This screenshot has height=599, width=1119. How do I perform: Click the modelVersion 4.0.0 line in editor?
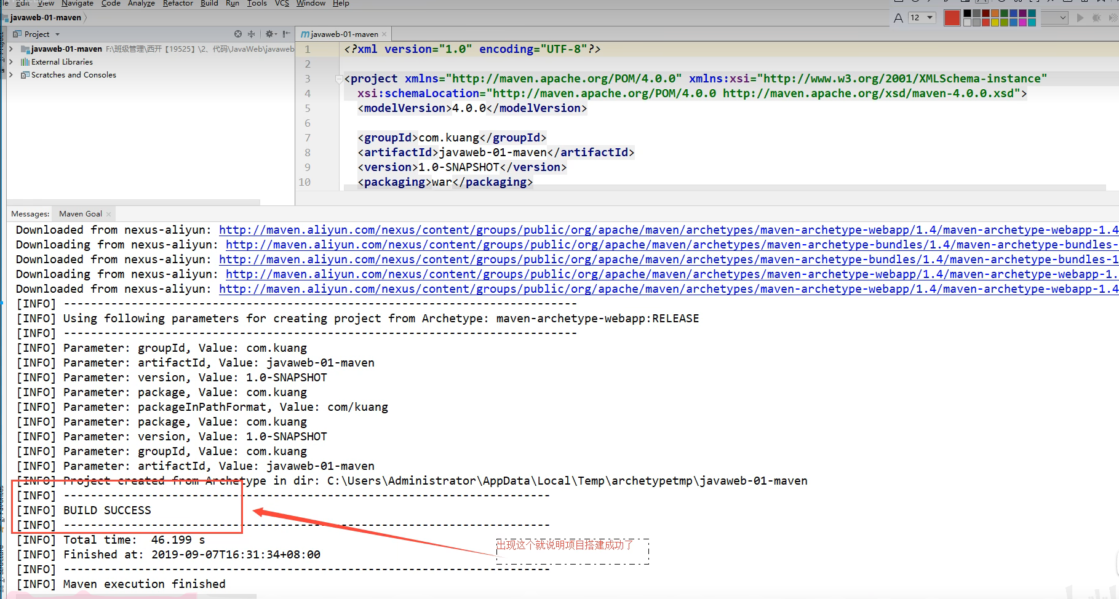pos(472,108)
